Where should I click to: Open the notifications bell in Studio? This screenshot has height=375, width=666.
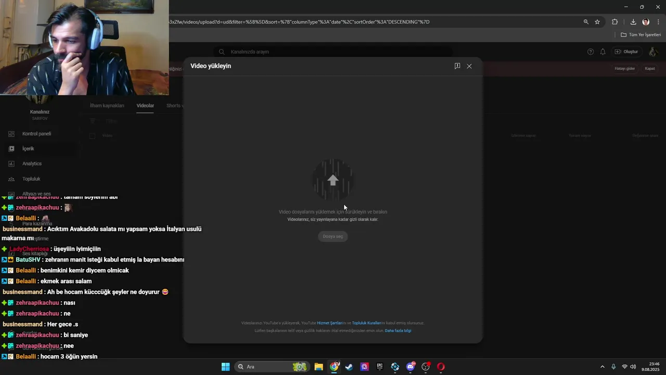(x=603, y=52)
